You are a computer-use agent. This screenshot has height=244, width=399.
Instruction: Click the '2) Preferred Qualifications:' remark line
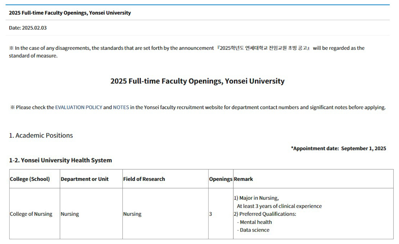(265, 214)
